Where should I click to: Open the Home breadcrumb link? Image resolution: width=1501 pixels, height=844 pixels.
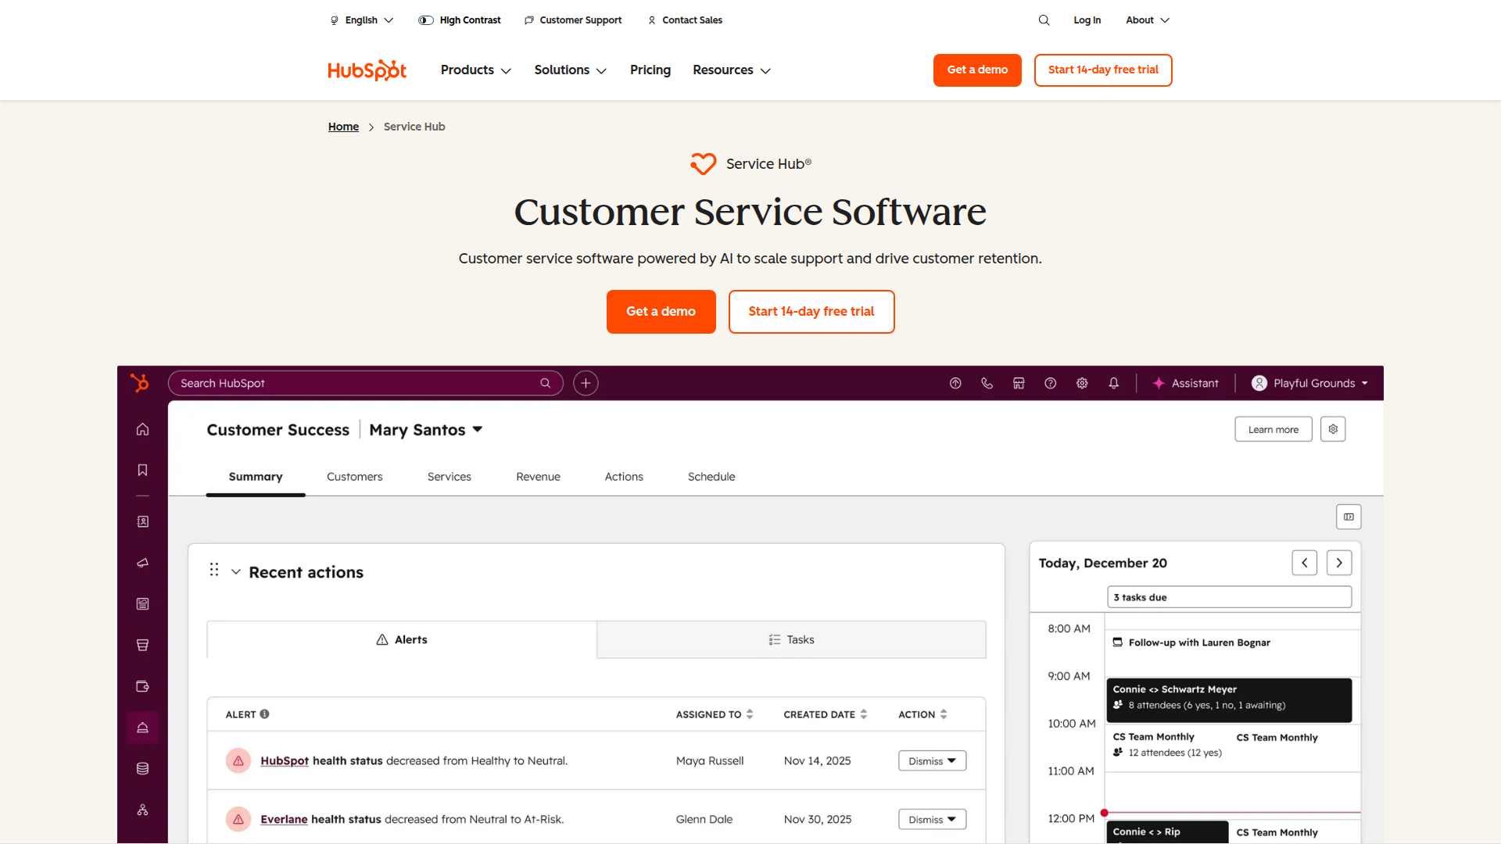pos(343,126)
